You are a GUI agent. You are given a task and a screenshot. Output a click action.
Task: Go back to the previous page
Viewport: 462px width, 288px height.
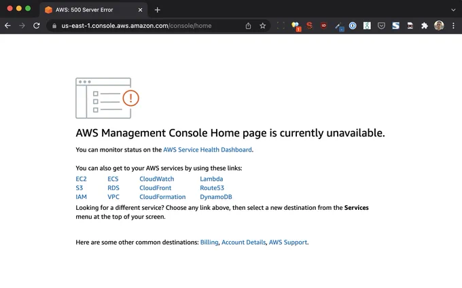[7, 26]
